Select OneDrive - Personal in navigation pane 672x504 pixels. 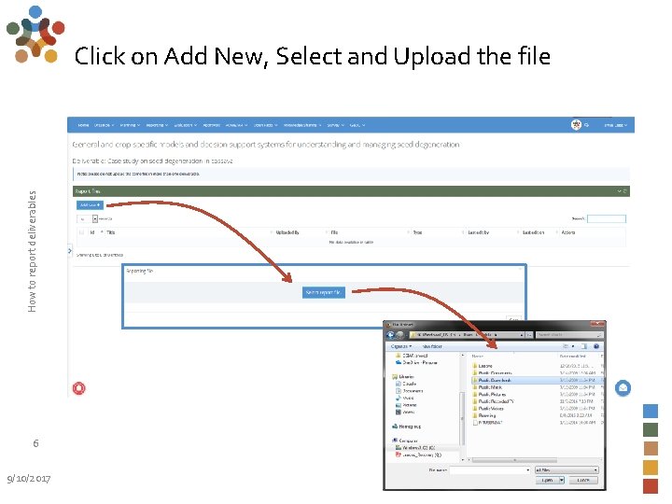click(x=416, y=362)
